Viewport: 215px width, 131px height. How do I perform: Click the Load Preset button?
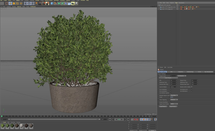[x=163, y=107]
